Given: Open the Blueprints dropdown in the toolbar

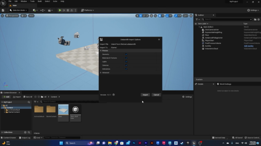Looking at the screenshot, I should pyautogui.click(x=42, y=10).
